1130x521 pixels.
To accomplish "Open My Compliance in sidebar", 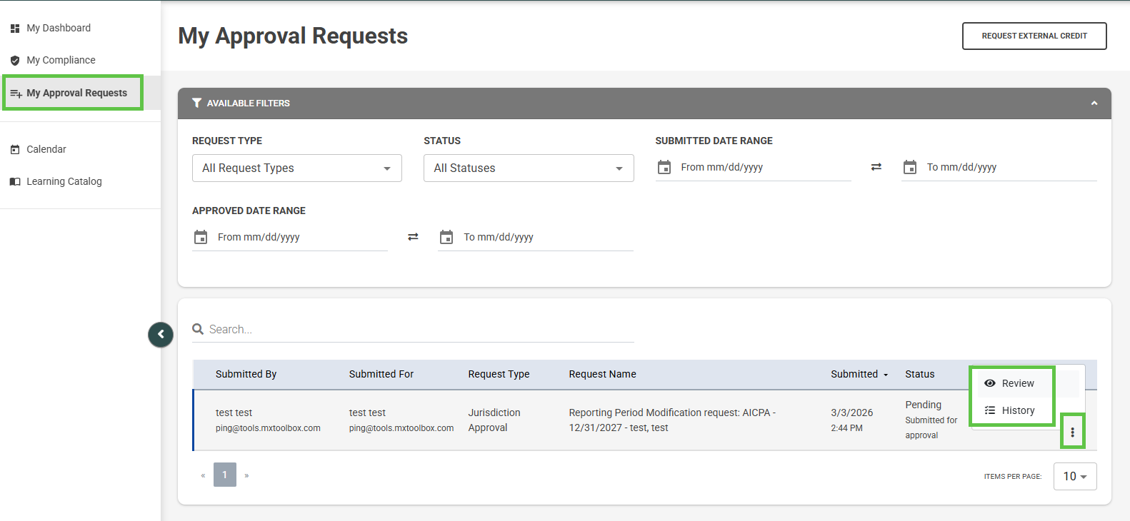I will click(61, 60).
